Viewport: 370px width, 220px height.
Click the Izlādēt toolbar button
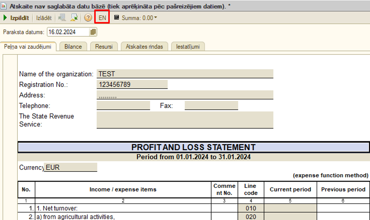44,18
